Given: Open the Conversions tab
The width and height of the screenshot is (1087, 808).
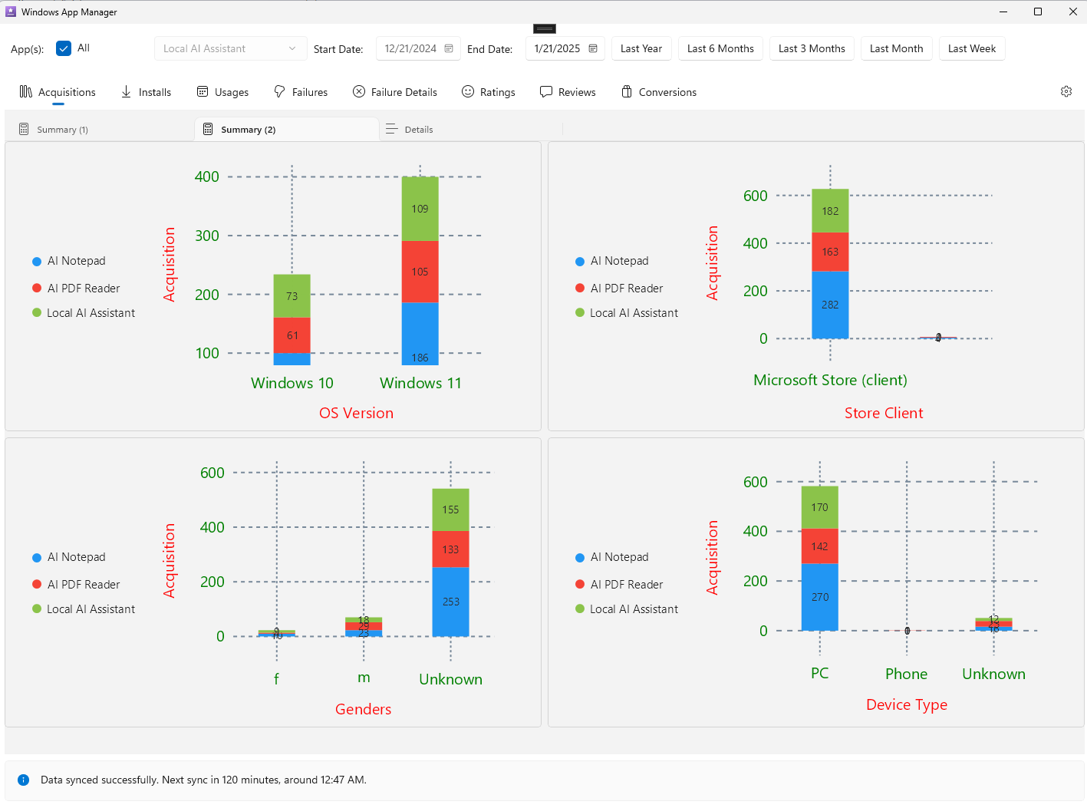Looking at the screenshot, I should pyautogui.click(x=659, y=92).
